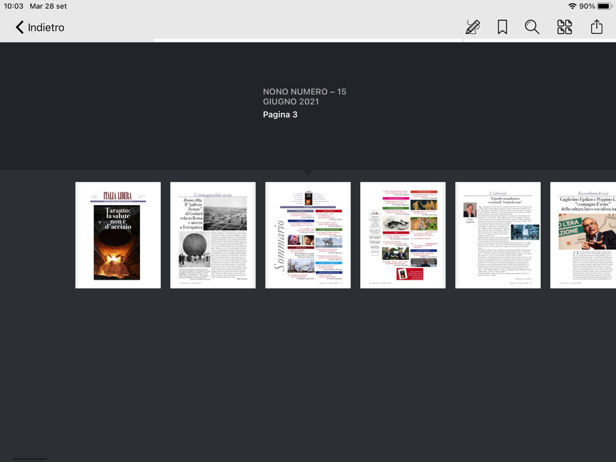
Task: Share this issue with share icon
Action: pyautogui.click(x=596, y=26)
